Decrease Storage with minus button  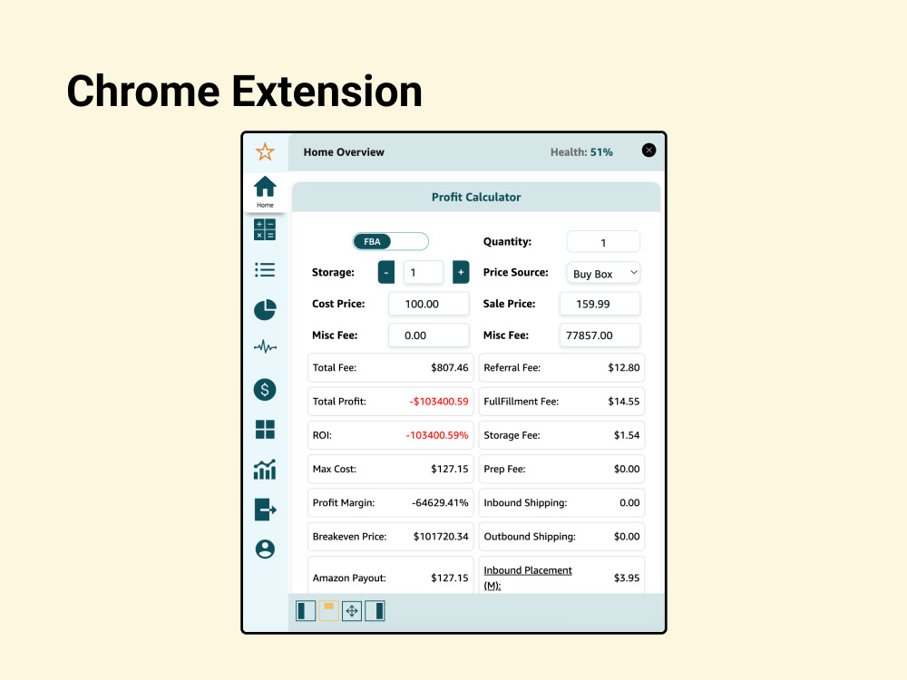click(x=386, y=272)
